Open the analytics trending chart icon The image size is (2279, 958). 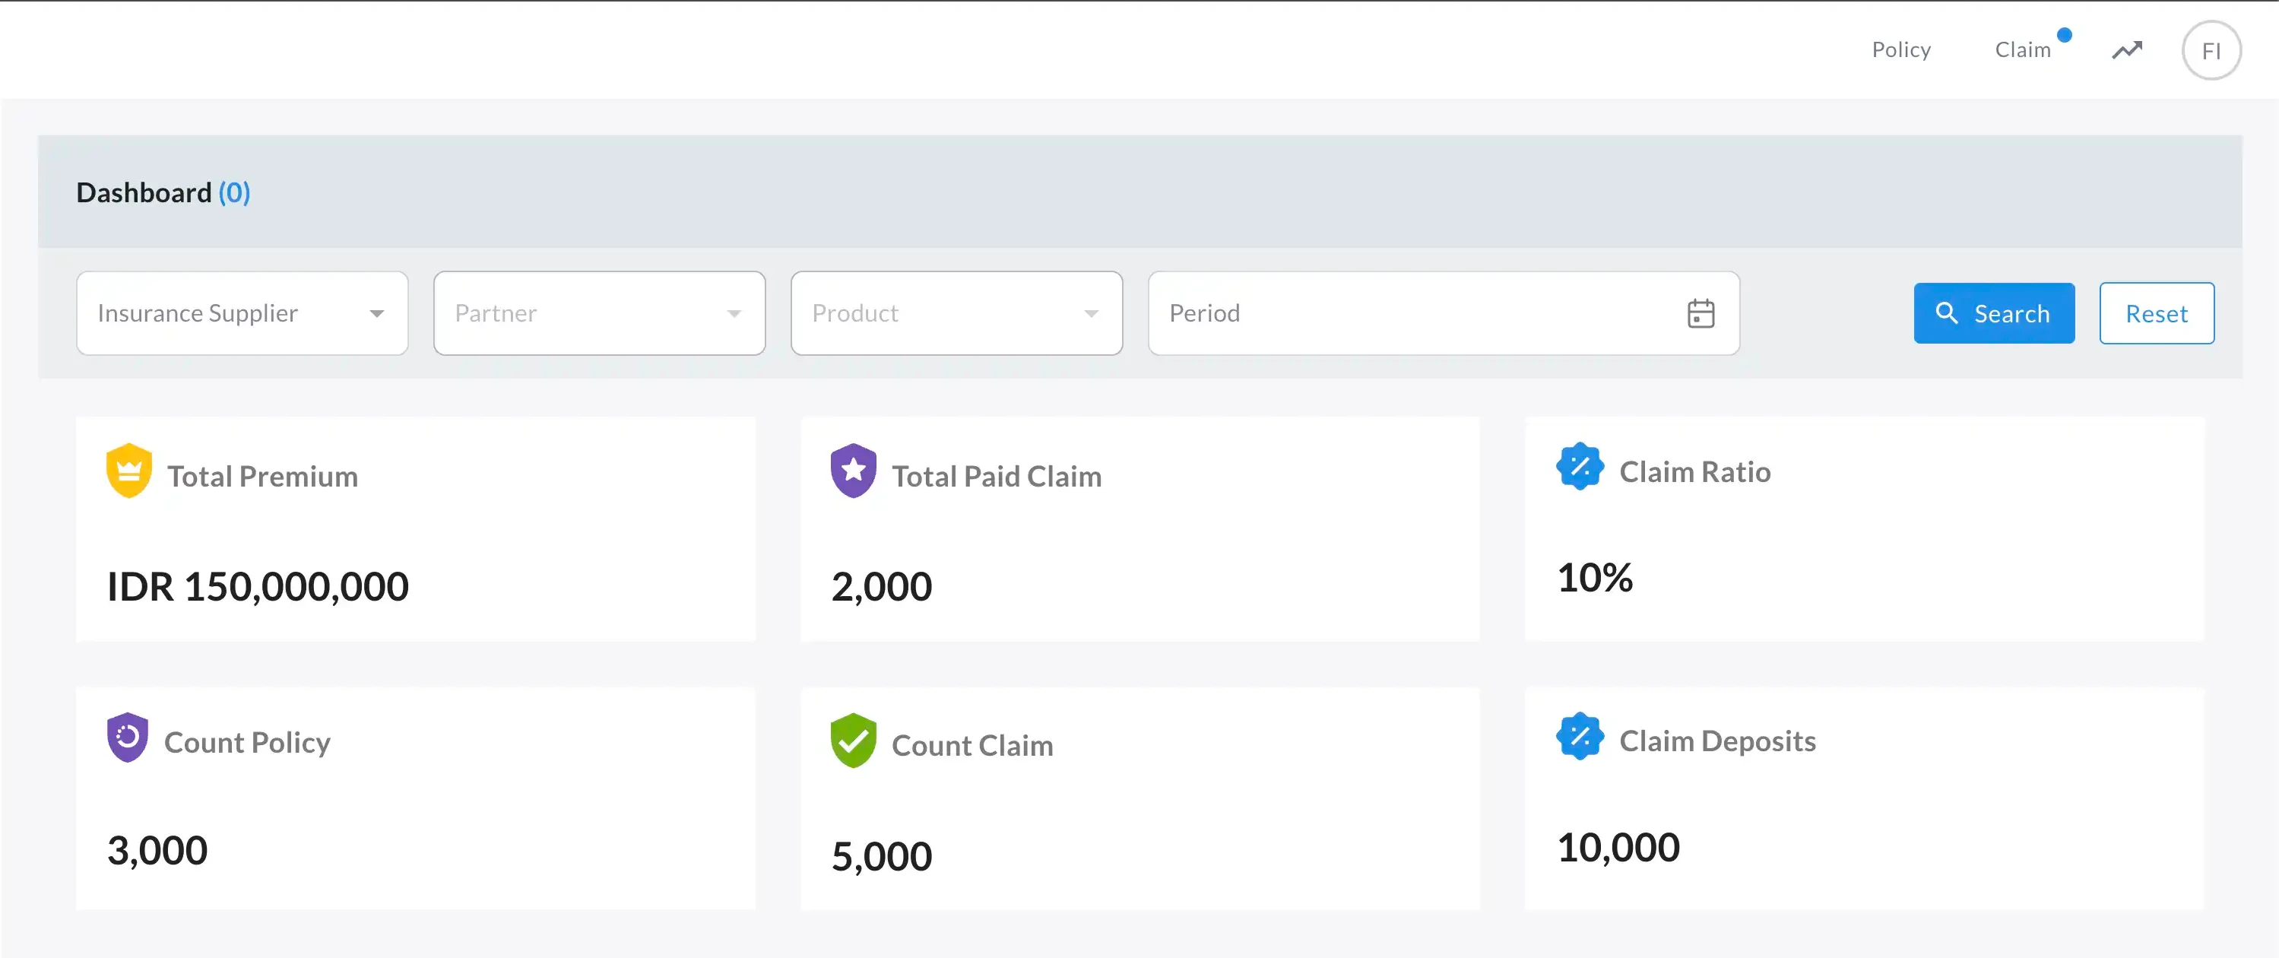click(x=2127, y=49)
